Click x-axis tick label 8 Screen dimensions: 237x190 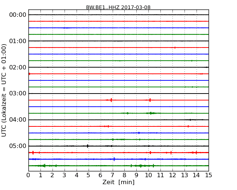(x=124, y=175)
